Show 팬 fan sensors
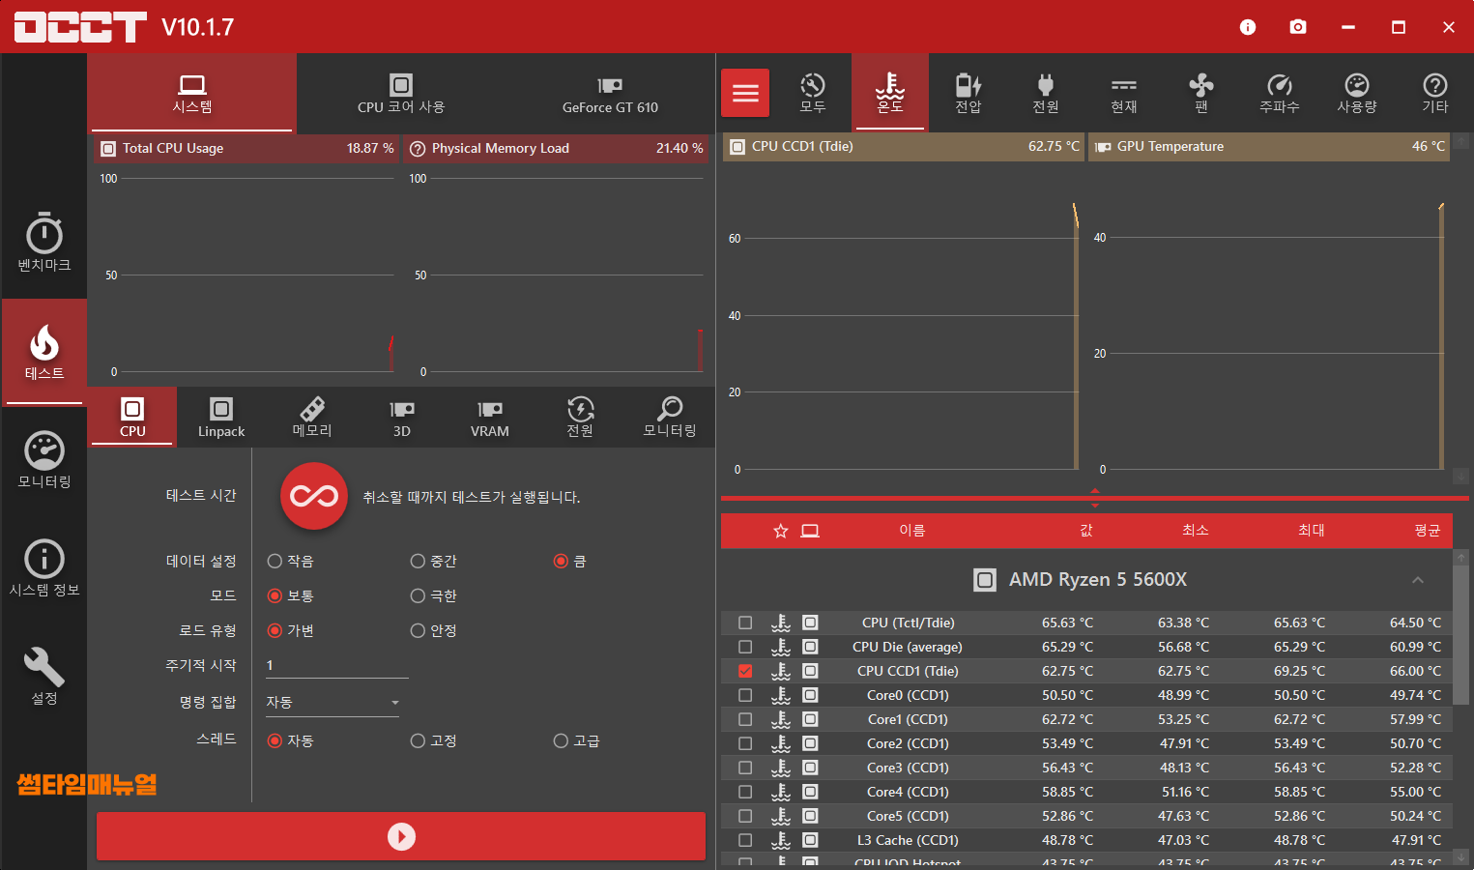 click(1201, 93)
